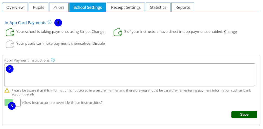Viewport: 263px width, 129px height.
Task: Select the School Settings tab
Action: point(88,7)
